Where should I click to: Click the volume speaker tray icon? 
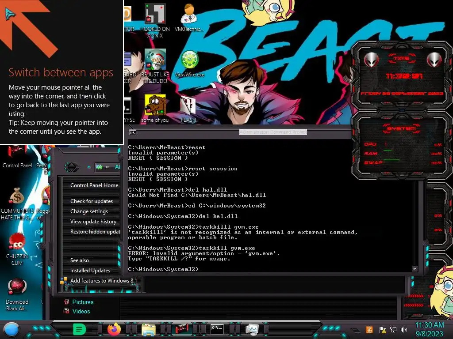point(403,330)
